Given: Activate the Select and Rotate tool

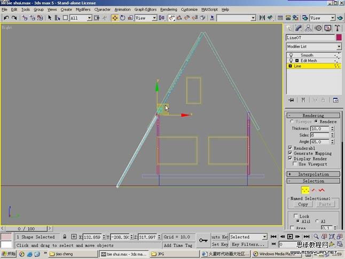Looking at the screenshot, I should tap(122, 18).
